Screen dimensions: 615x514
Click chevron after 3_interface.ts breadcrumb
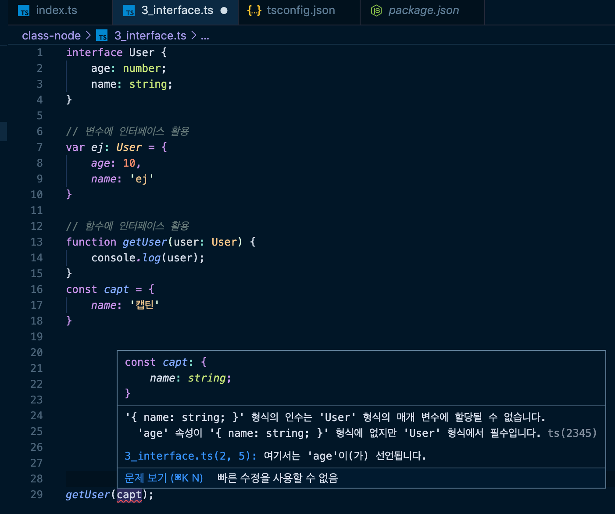pos(193,35)
